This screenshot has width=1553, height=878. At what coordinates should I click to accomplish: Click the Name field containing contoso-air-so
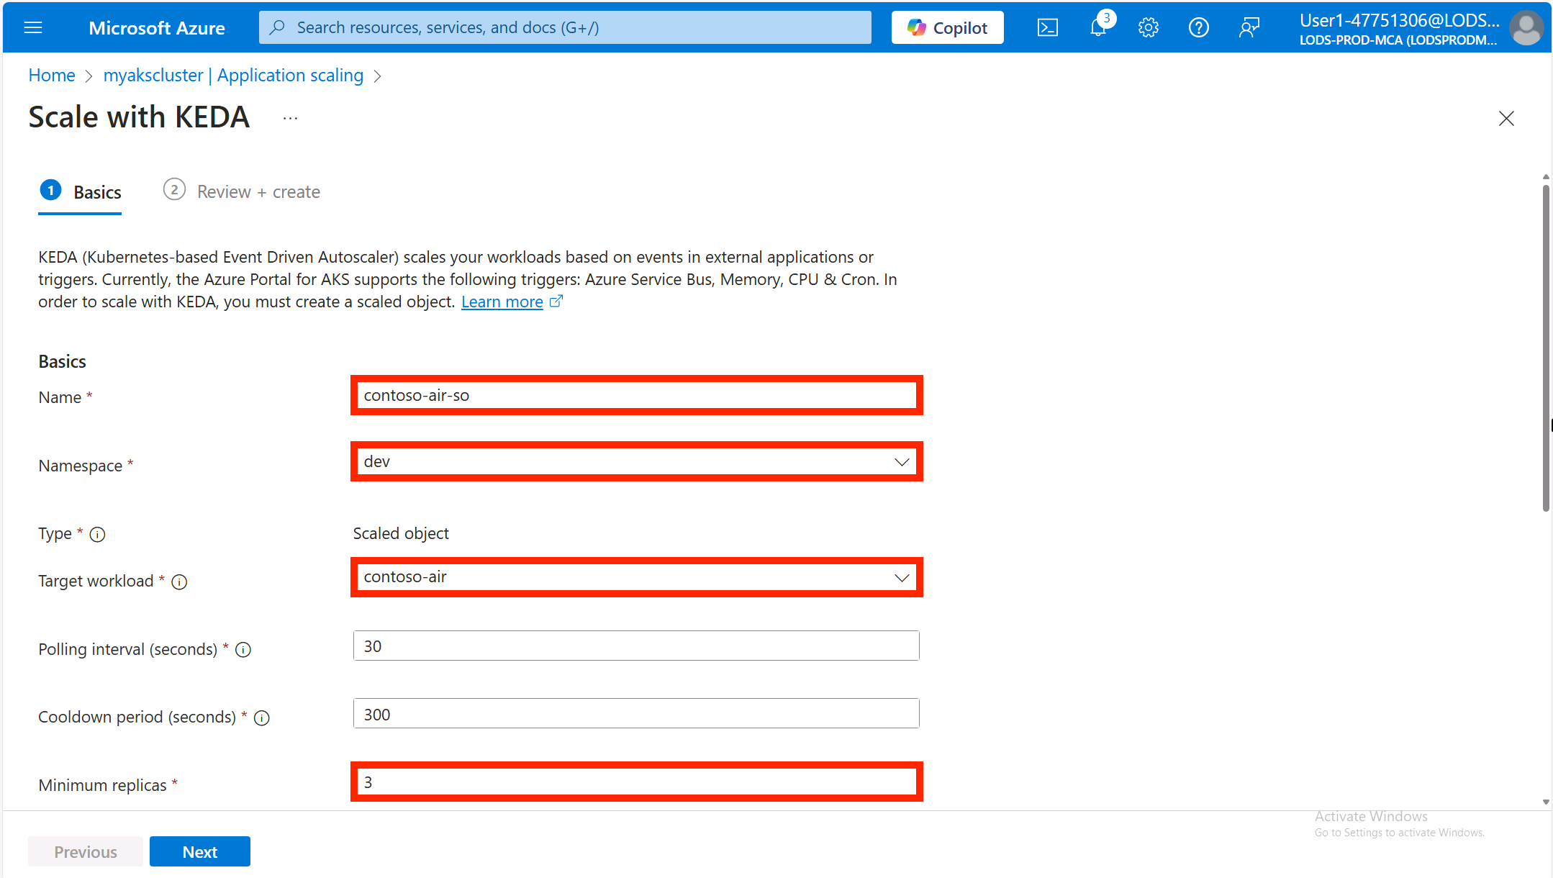pyautogui.click(x=636, y=395)
